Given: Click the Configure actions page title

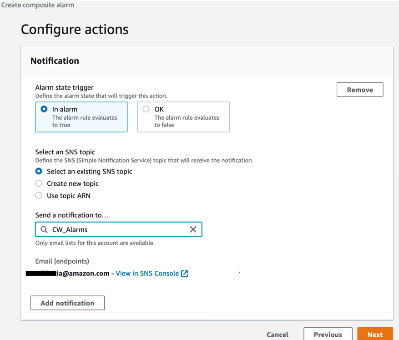Looking at the screenshot, I should pos(75,29).
